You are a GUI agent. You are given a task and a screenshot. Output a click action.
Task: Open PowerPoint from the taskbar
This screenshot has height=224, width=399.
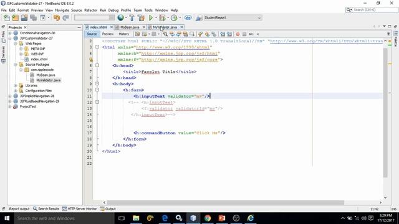click(x=222, y=218)
